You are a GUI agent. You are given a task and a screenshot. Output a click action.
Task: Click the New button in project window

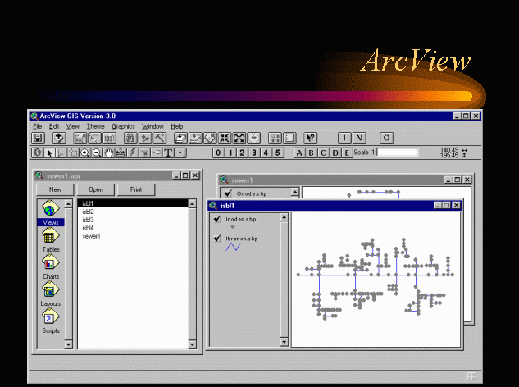point(55,189)
